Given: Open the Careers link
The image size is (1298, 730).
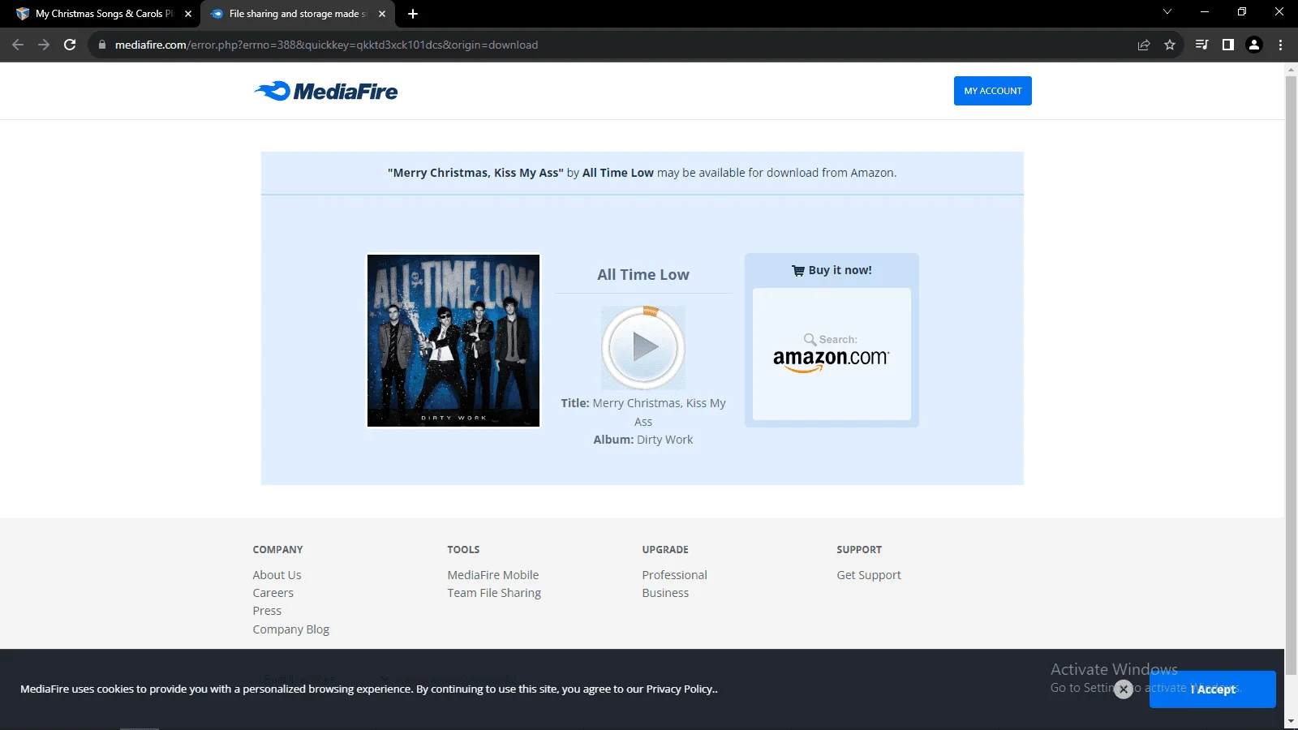Looking at the screenshot, I should tap(273, 593).
